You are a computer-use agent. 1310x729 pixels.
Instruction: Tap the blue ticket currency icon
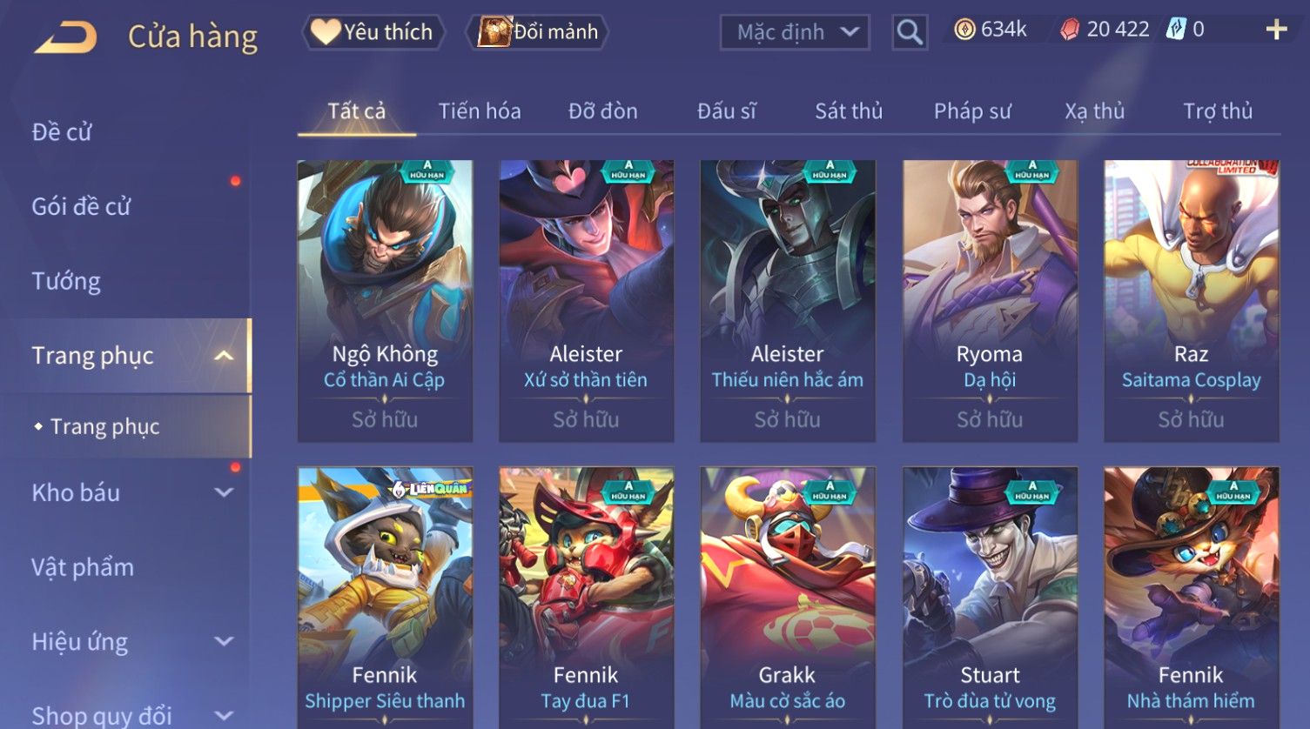(1176, 30)
